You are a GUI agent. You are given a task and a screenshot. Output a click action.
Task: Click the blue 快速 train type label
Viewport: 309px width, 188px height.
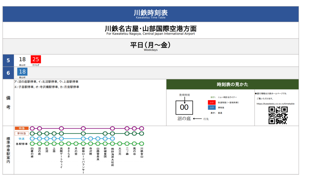pos(22,139)
